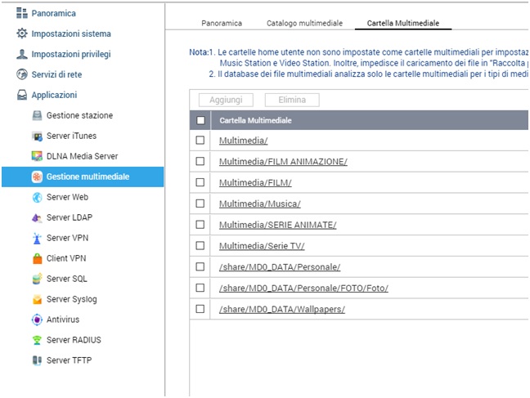Tick the Multimedia/Musica/ row checkbox
The width and height of the screenshot is (530, 398).
200,203
